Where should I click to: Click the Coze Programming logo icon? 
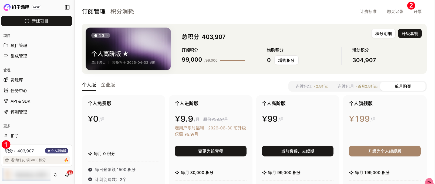pos(7,7)
